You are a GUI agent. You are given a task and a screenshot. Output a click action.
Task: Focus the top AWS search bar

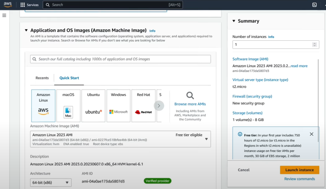[x=113, y=5]
